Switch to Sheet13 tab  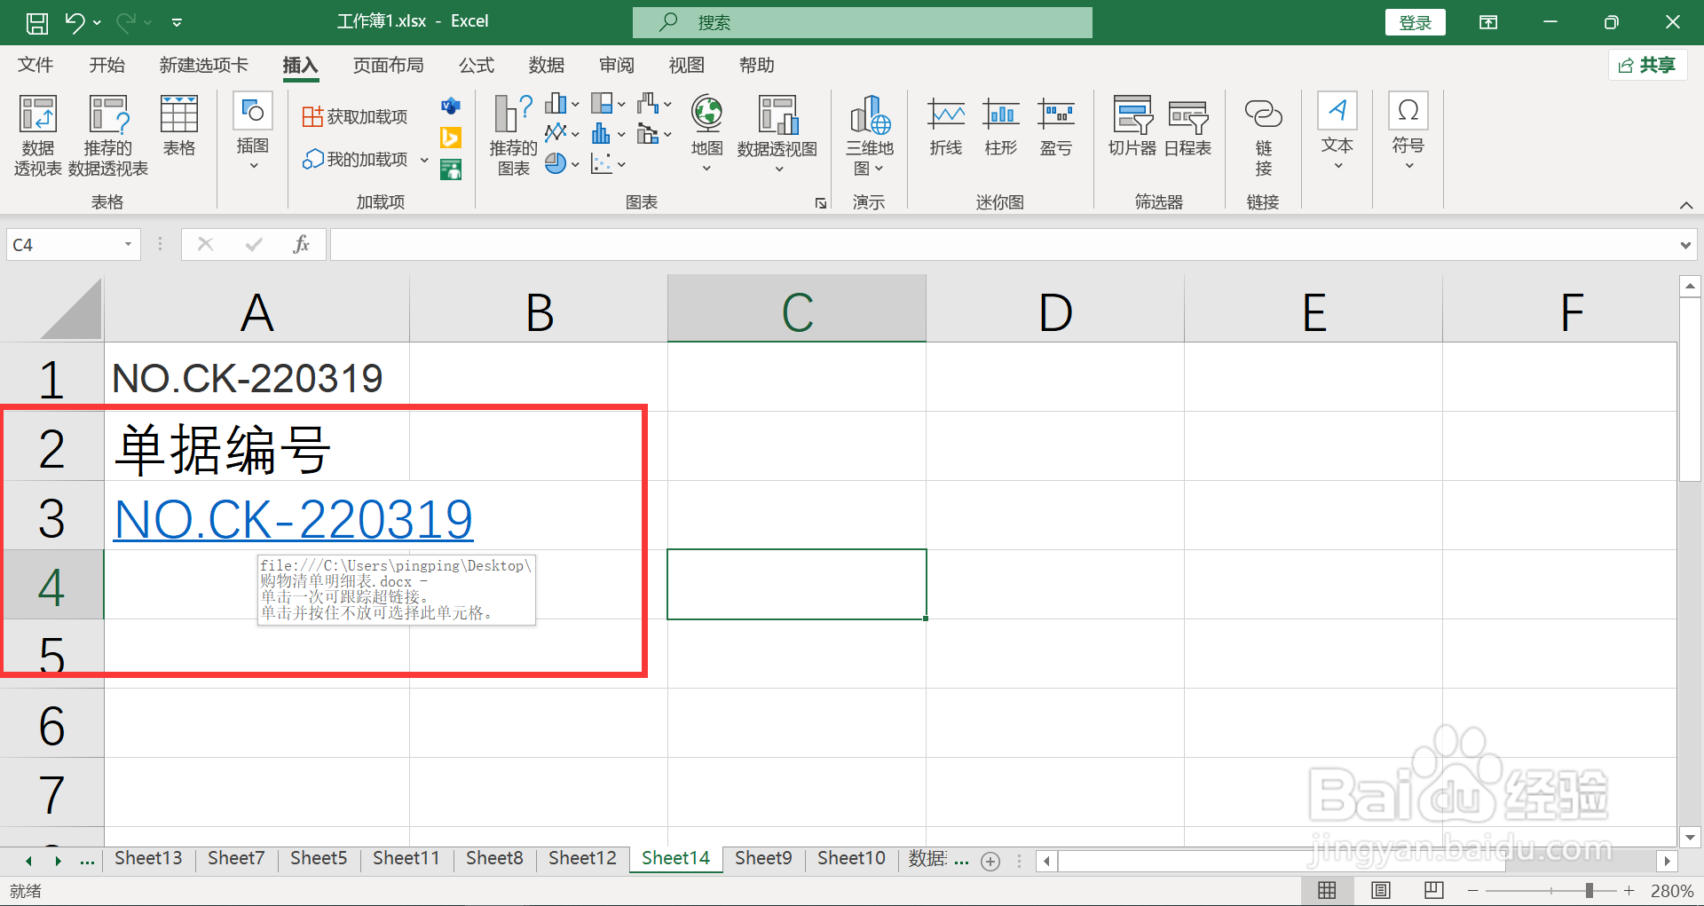(148, 858)
